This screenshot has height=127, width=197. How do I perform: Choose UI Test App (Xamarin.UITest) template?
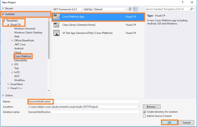[x=98, y=33]
